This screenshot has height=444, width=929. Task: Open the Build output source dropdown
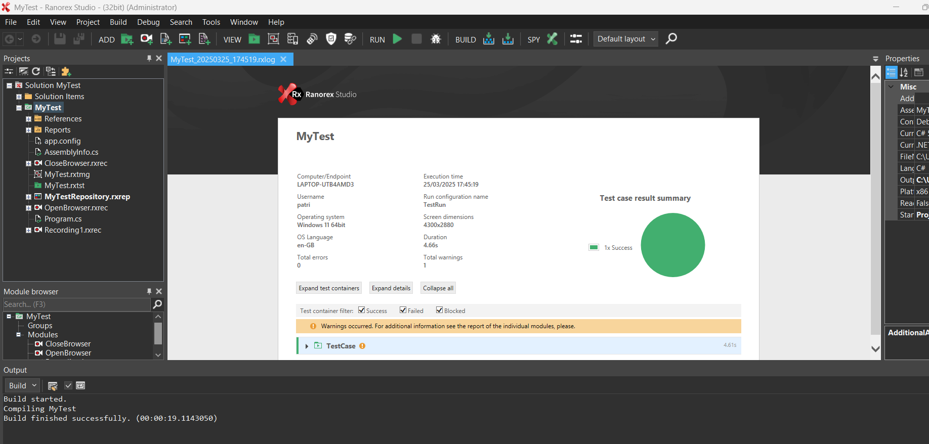tap(23, 385)
